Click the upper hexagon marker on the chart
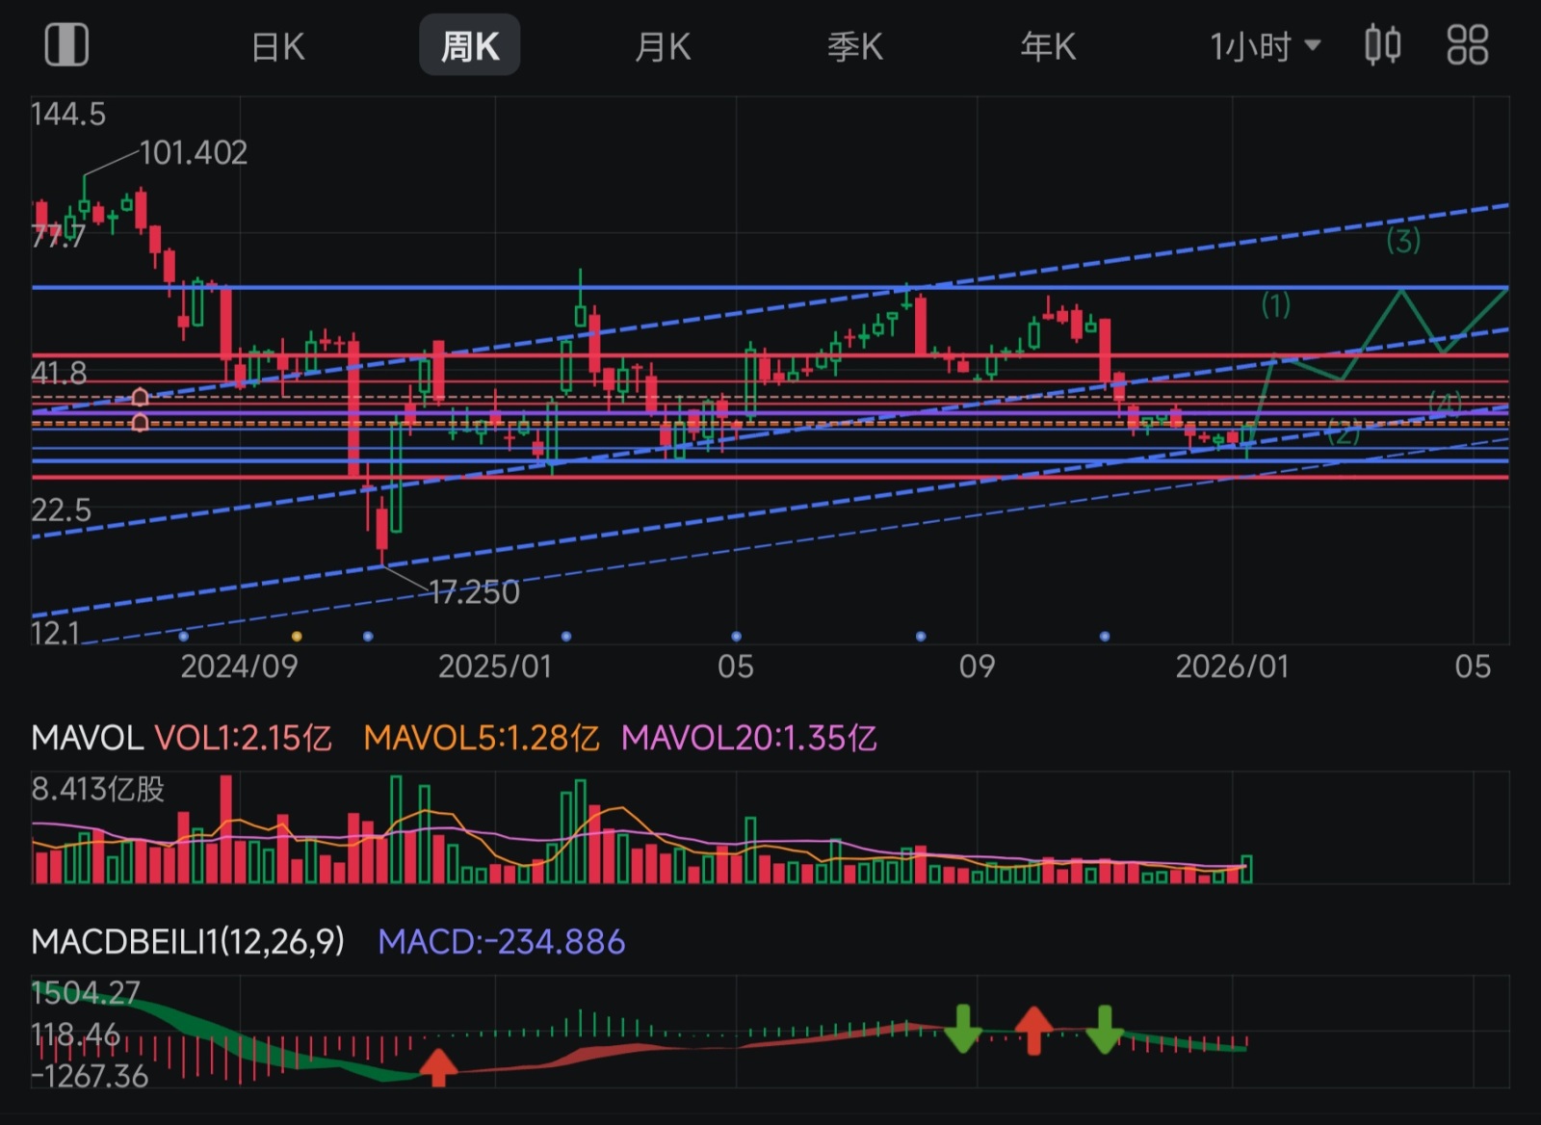1541x1125 pixels. (140, 397)
